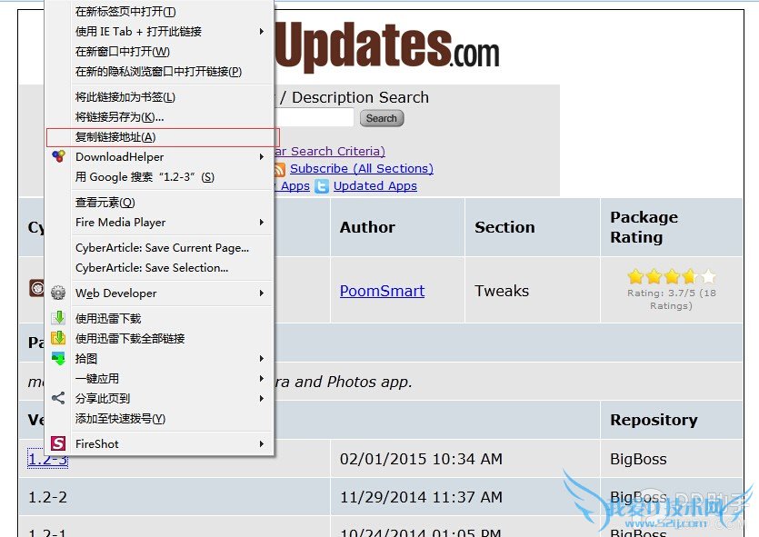Click the Updates.com site logo
This screenshot has height=537, width=759.
(387, 46)
